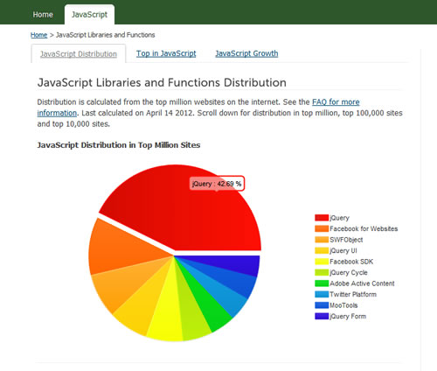Select the Facebook SDK legend label
The width and height of the screenshot is (437, 371).
[x=351, y=262]
